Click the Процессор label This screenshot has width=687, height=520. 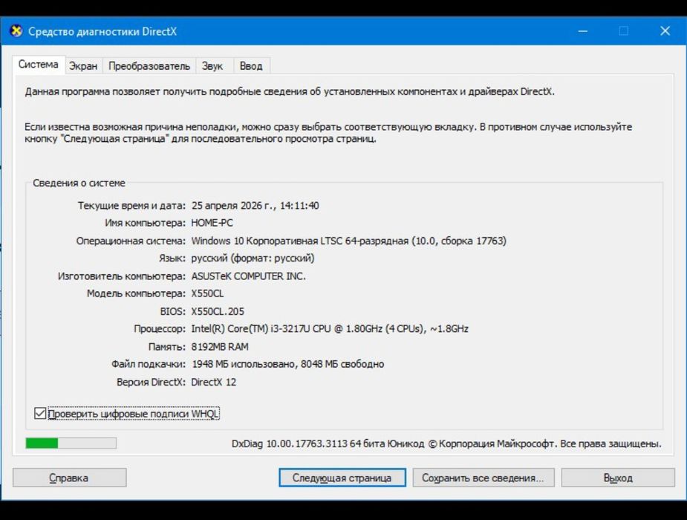pyautogui.click(x=160, y=328)
